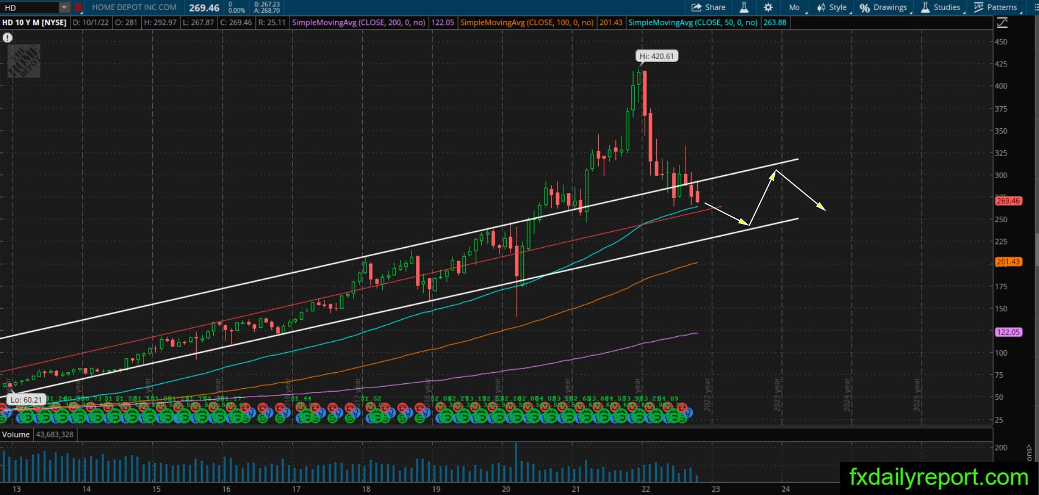Image resolution: width=1039 pixels, height=495 pixels.
Task: Click the 150 level on price axis
Action: 1001,309
